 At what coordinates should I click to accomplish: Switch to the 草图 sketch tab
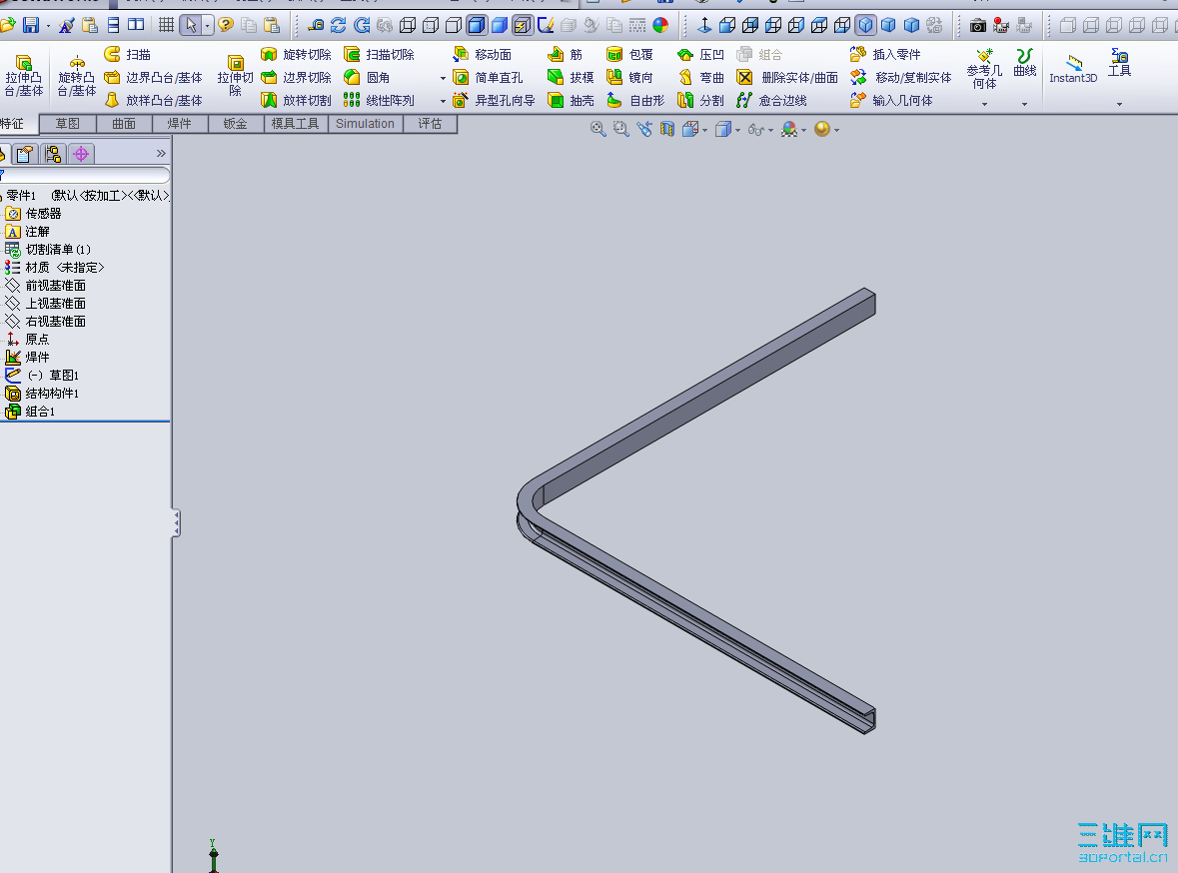[68, 124]
